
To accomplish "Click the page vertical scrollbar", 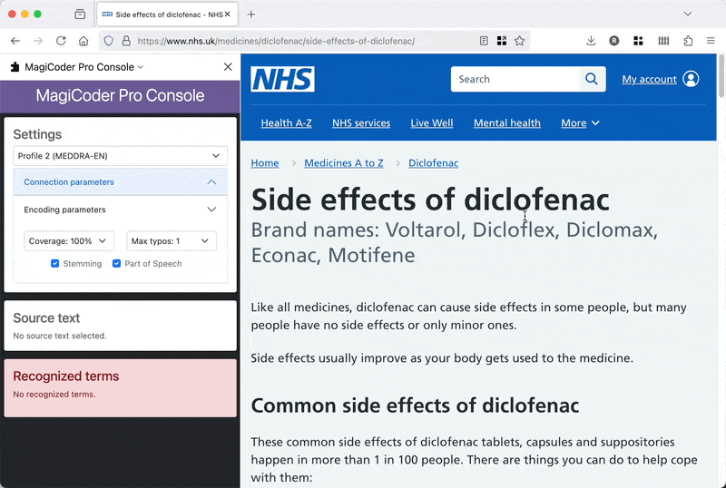I will tap(721, 77).
